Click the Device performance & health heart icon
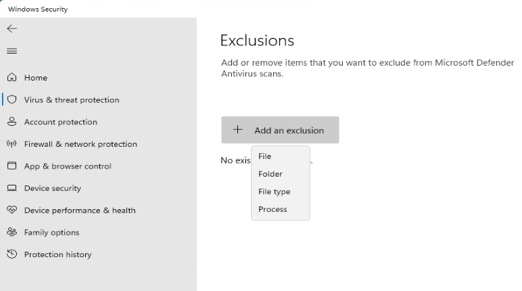522x291 pixels. (x=11, y=210)
